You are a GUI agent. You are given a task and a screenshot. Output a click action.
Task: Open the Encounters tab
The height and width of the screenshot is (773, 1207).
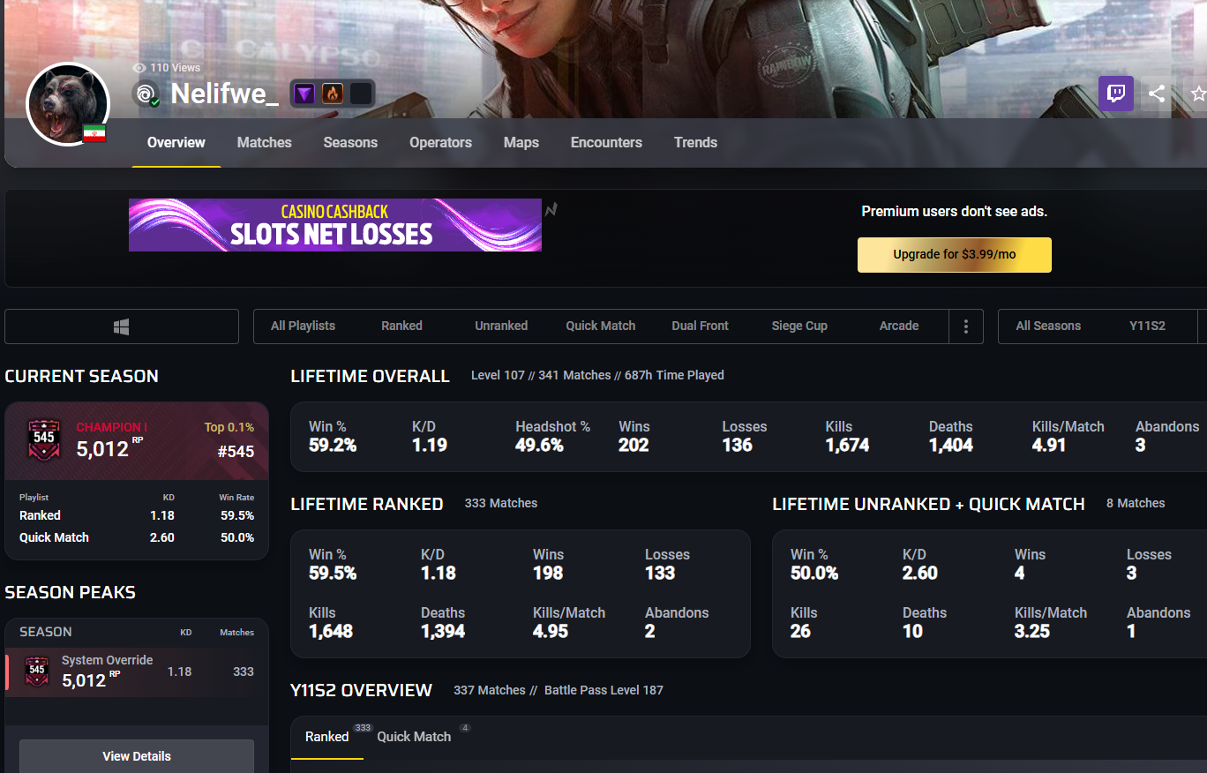click(606, 142)
